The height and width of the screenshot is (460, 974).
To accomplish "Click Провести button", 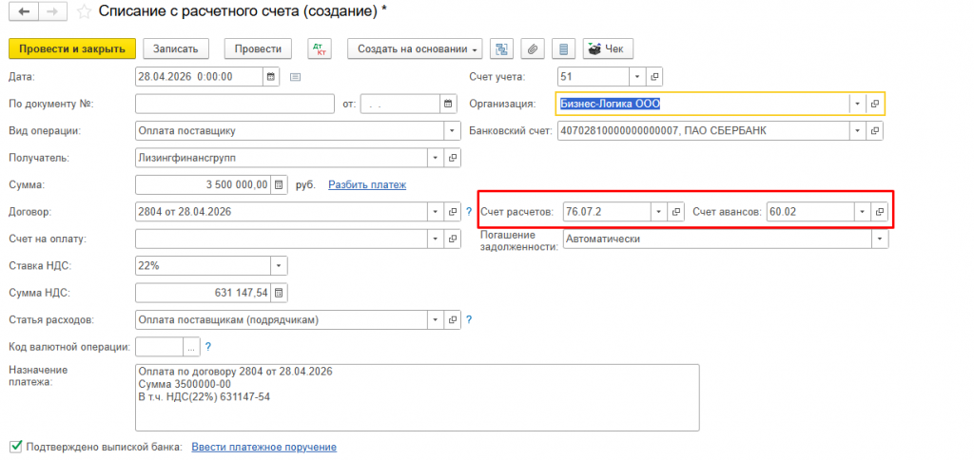I will coord(259,49).
